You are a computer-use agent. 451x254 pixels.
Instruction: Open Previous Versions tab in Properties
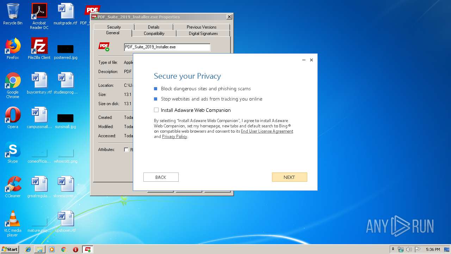(x=202, y=27)
